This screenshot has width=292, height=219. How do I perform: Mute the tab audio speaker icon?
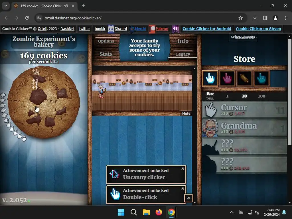pos(66,6)
